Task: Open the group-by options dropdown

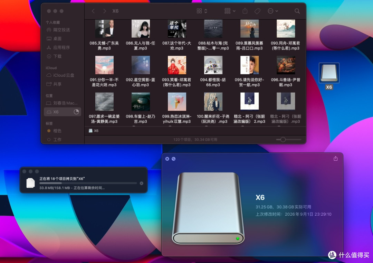Action: 230,11
